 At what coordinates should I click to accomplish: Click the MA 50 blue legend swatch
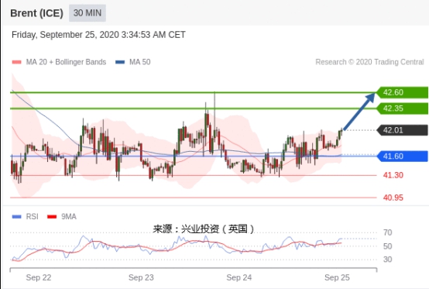[x=120, y=62]
